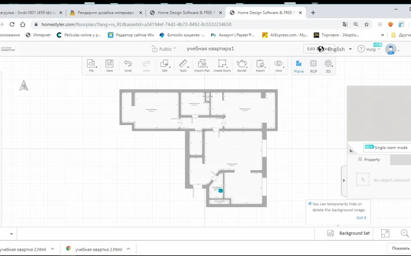Click the browser address bar URL

[136, 24]
